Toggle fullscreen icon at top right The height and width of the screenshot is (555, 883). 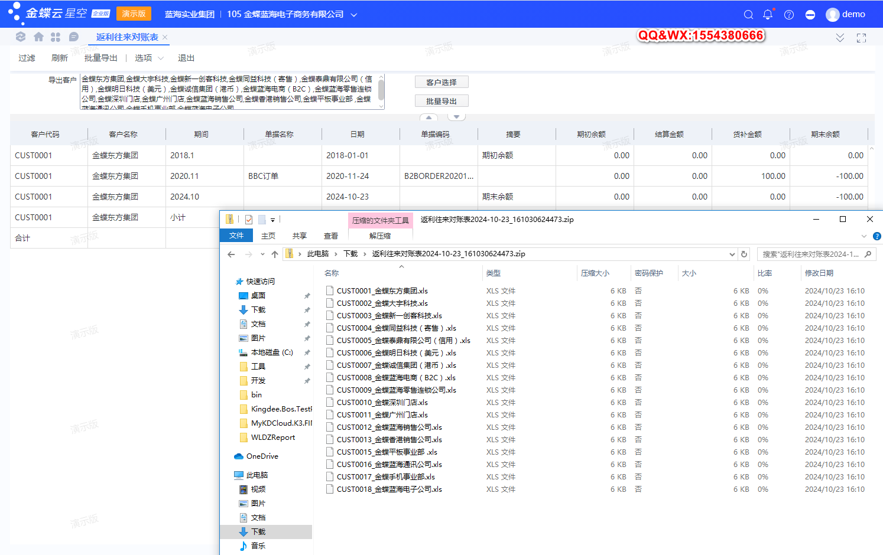(x=861, y=38)
